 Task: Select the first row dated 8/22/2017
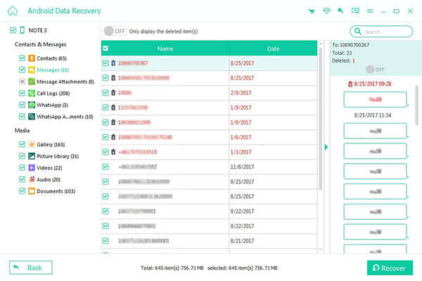click(x=209, y=211)
